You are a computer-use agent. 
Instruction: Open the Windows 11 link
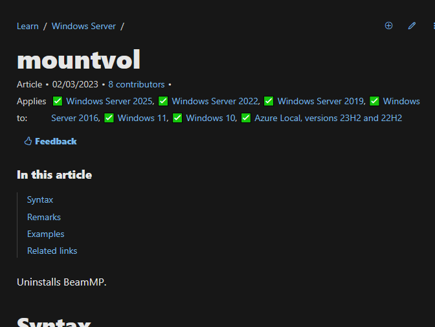143,118
